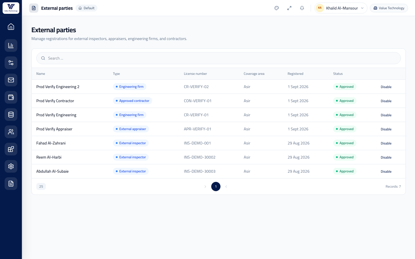Image resolution: width=415 pixels, height=259 pixels.
Task: Sort by Coverage area column header
Action: [x=254, y=74]
